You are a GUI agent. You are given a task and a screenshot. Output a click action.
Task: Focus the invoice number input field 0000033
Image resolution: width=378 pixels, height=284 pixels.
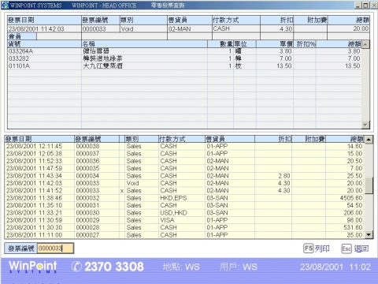[x=55, y=248]
